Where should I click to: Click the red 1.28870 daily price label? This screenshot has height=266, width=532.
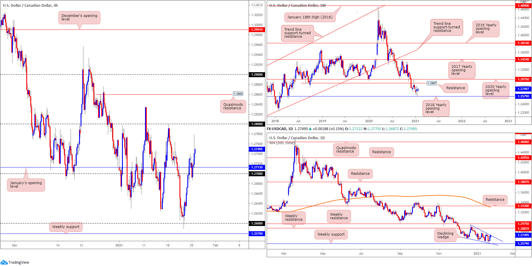coord(523,229)
